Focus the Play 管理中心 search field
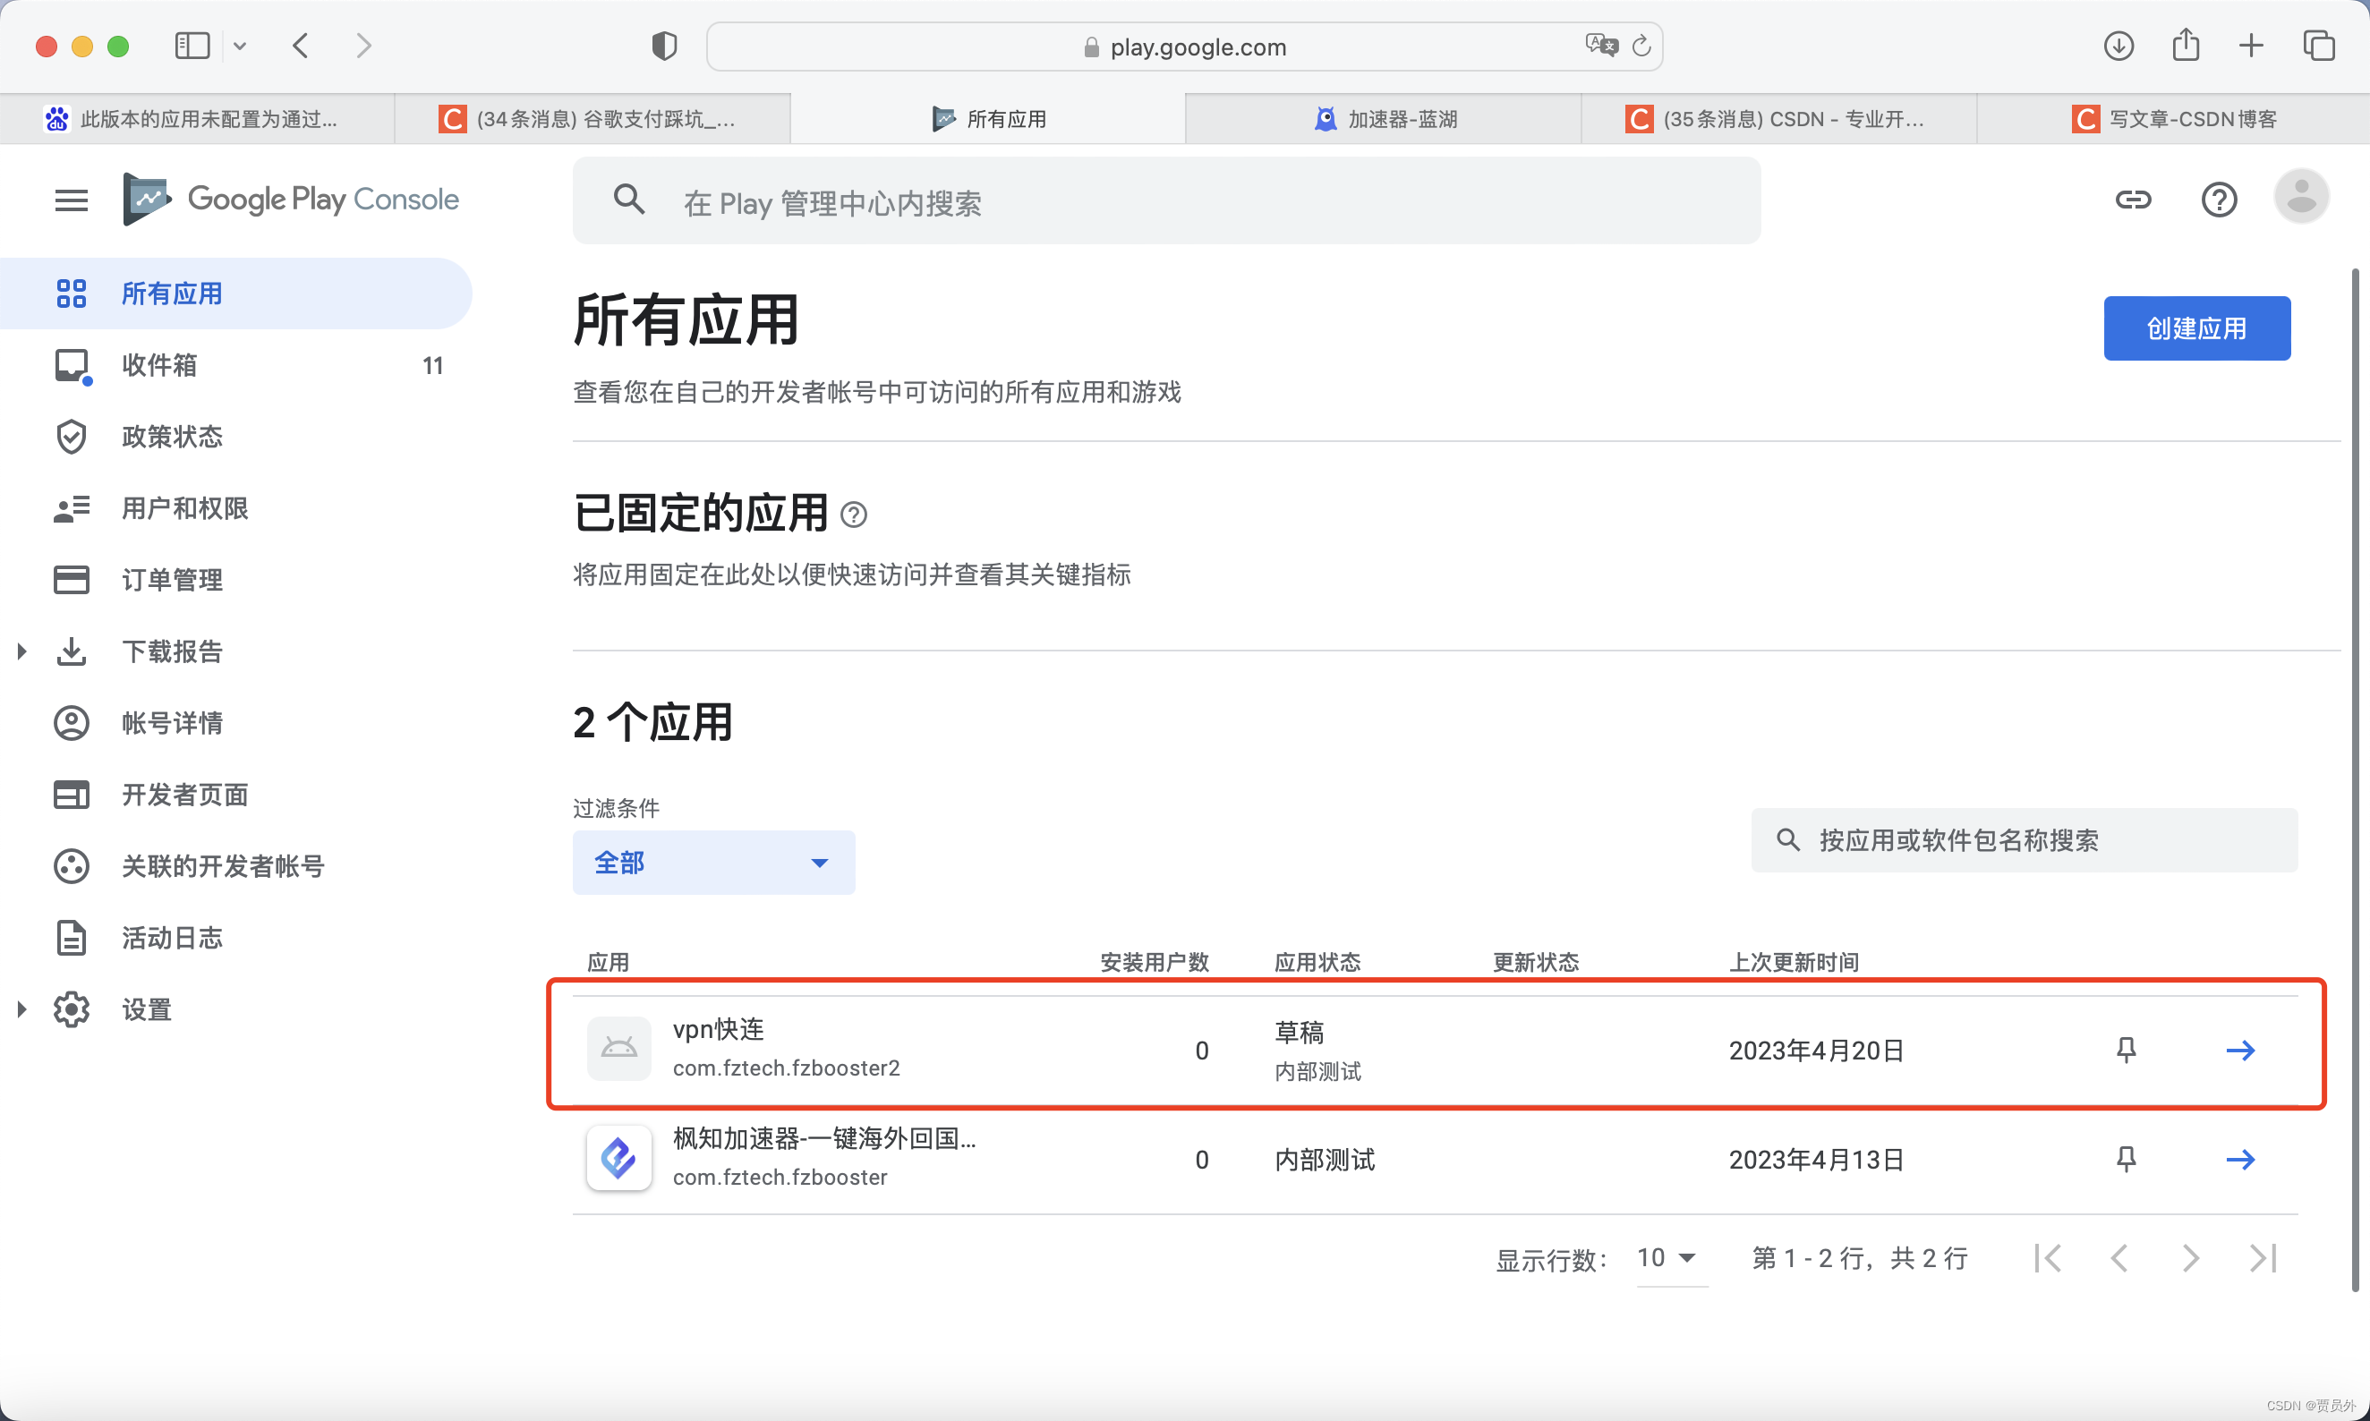Image resolution: width=2370 pixels, height=1421 pixels. click(x=1166, y=200)
